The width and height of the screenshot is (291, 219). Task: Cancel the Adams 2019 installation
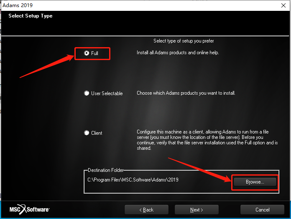pos(262,209)
